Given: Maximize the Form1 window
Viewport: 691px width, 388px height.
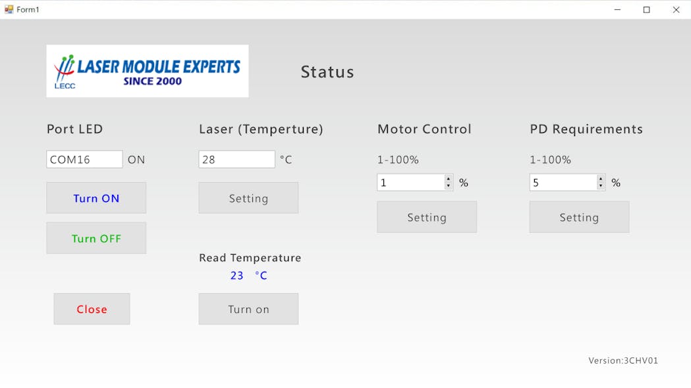Looking at the screenshot, I should point(647,9).
